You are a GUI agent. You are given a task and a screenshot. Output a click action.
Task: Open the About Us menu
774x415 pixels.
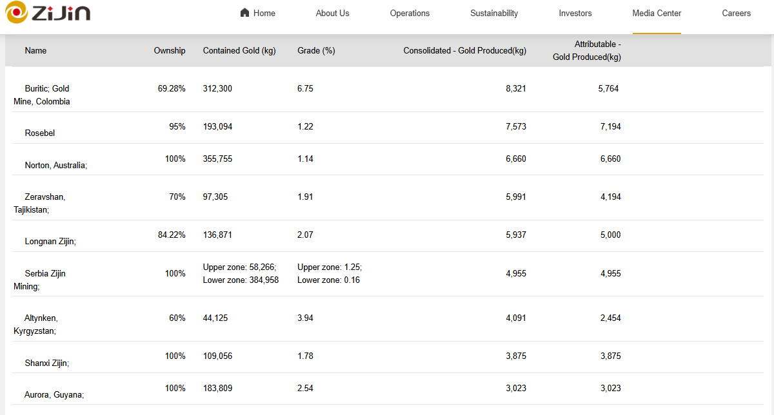click(332, 13)
